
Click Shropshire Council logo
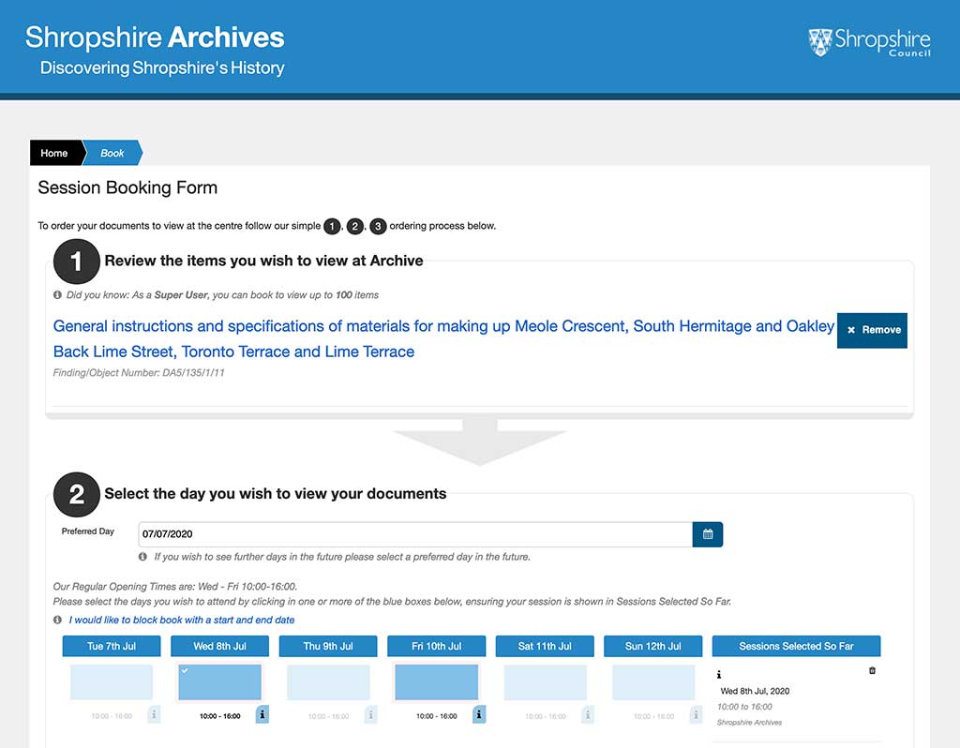[869, 42]
